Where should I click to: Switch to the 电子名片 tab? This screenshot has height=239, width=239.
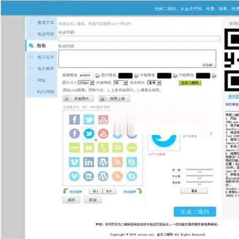(x=42, y=57)
